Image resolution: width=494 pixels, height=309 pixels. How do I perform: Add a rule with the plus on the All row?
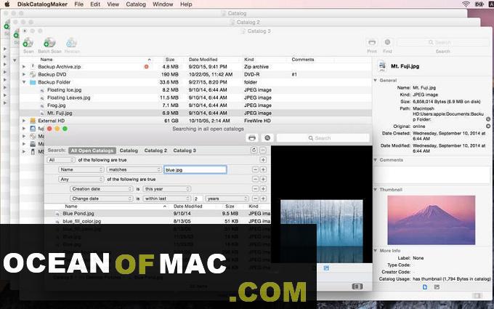click(263, 160)
